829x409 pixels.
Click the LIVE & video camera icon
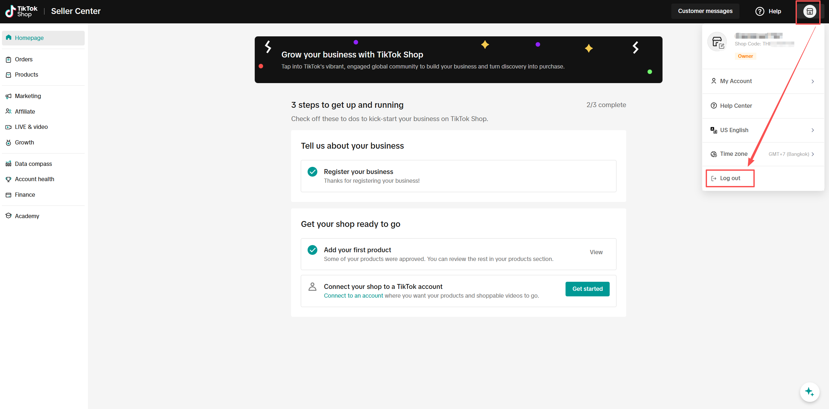pyautogui.click(x=8, y=127)
